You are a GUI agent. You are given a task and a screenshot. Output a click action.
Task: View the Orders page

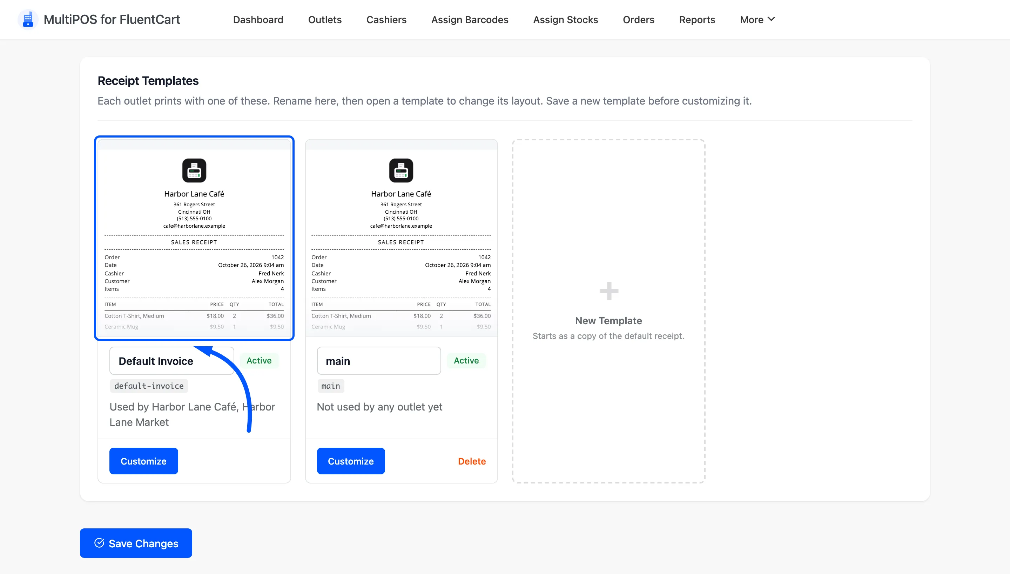point(638,19)
